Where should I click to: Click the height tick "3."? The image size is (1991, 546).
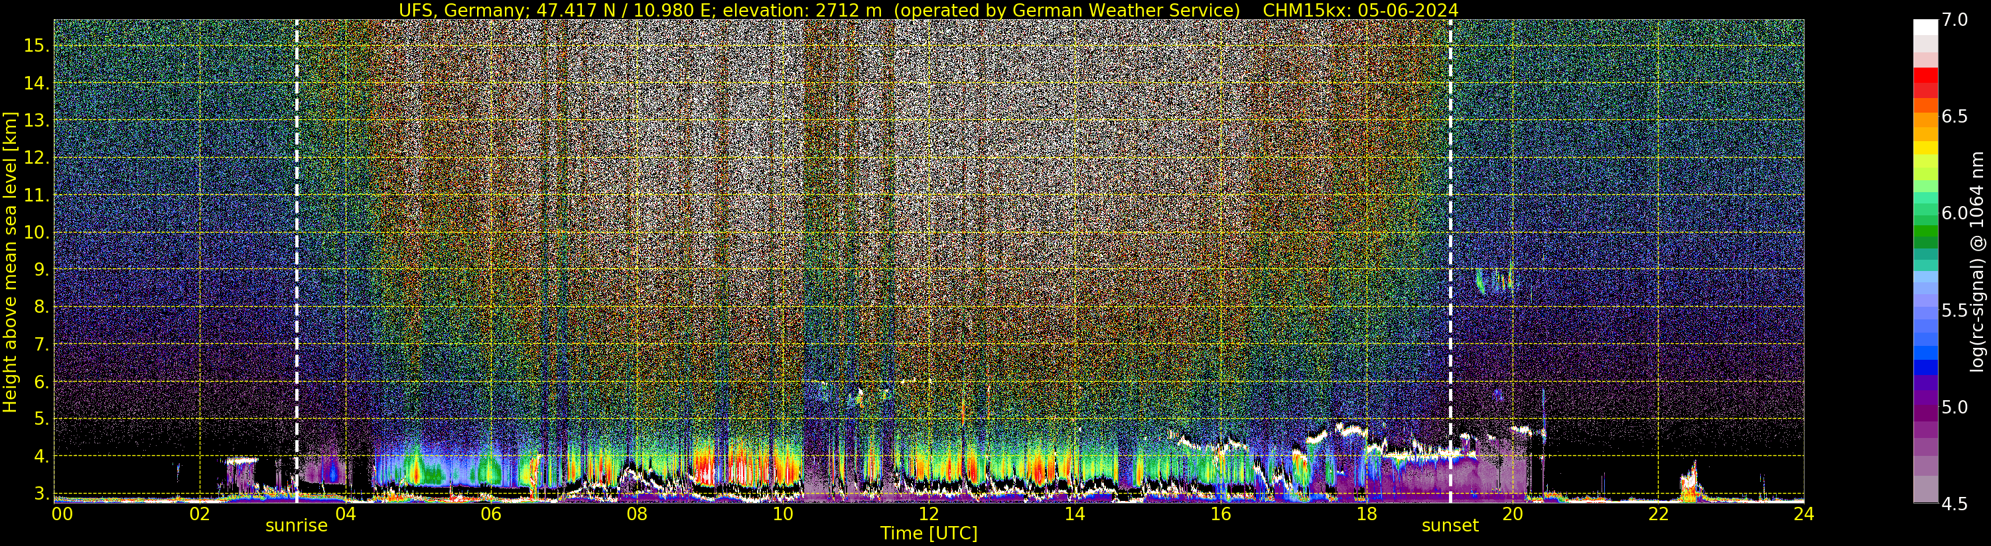click(x=40, y=494)
